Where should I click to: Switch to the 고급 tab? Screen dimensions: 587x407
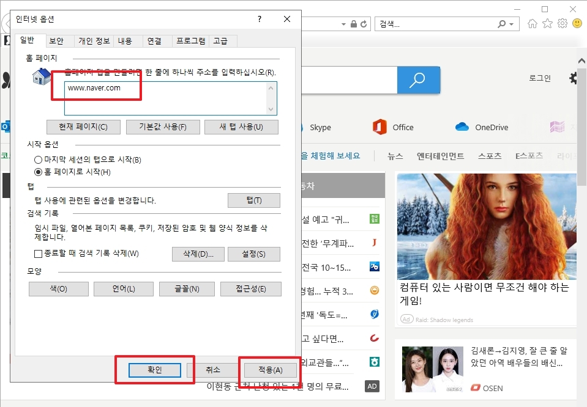tap(220, 41)
